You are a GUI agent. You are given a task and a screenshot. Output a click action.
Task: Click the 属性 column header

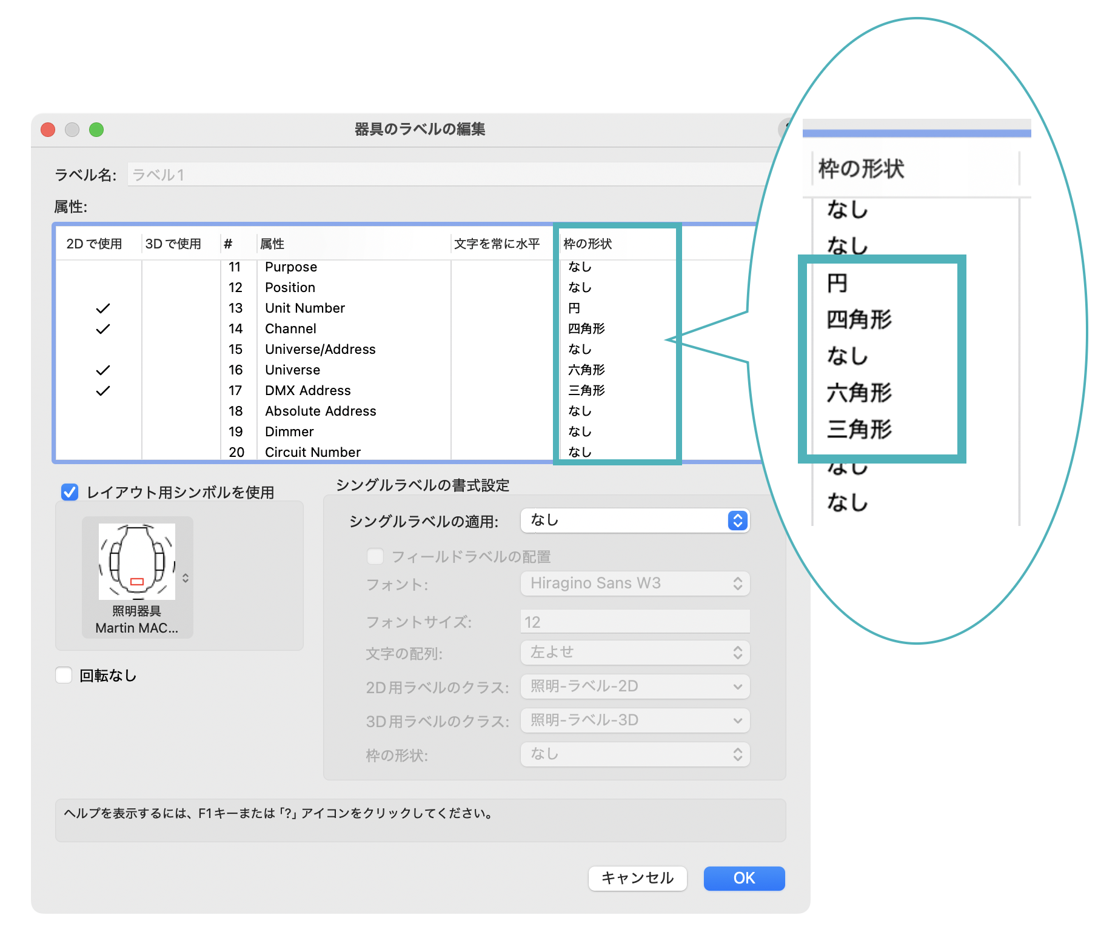pyautogui.click(x=272, y=244)
